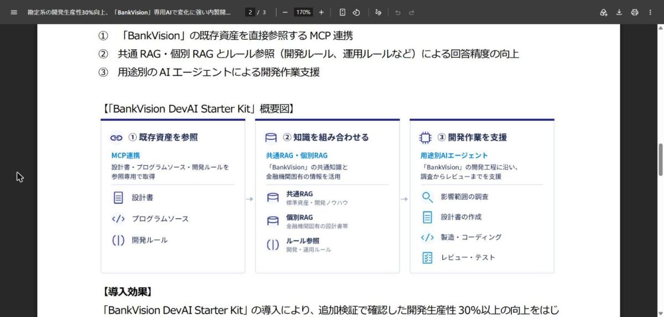Open the three-dot more actions menu
Viewport: 664px width, 317px height.
coord(650,12)
